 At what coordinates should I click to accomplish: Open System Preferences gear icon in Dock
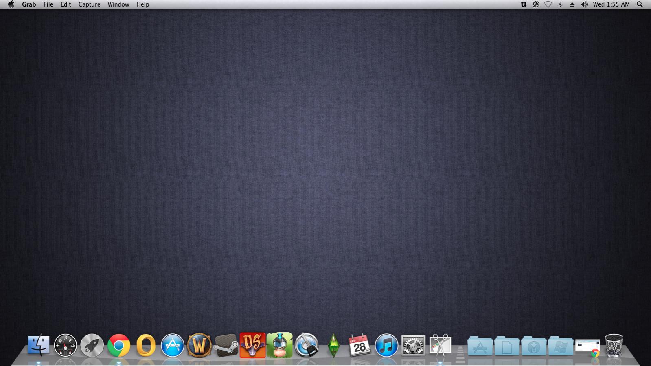413,345
